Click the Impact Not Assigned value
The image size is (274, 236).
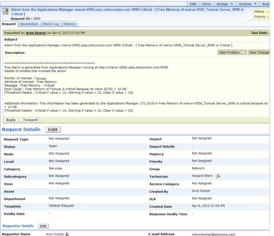(202, 138)
